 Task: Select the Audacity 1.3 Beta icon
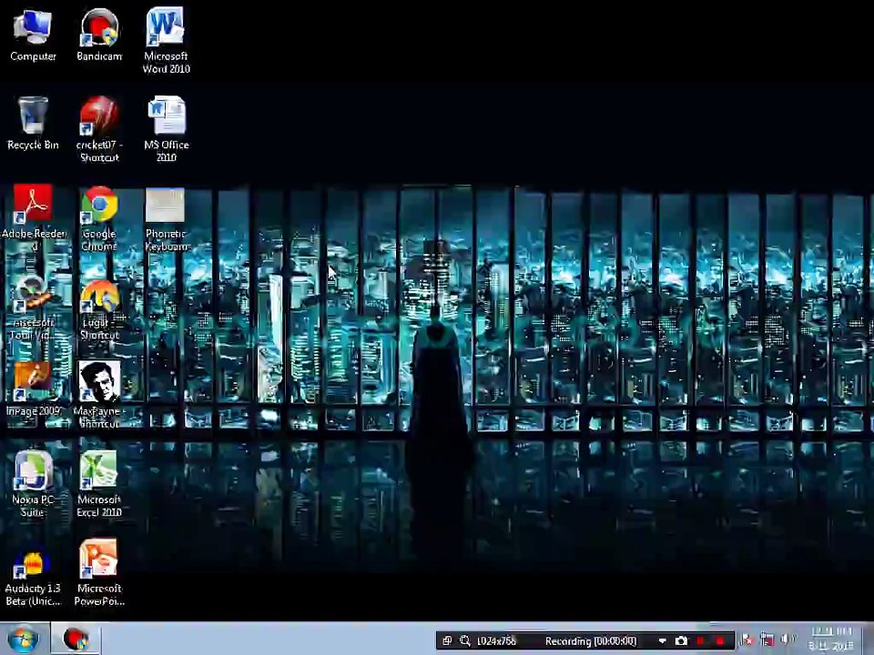coord(33,576)
